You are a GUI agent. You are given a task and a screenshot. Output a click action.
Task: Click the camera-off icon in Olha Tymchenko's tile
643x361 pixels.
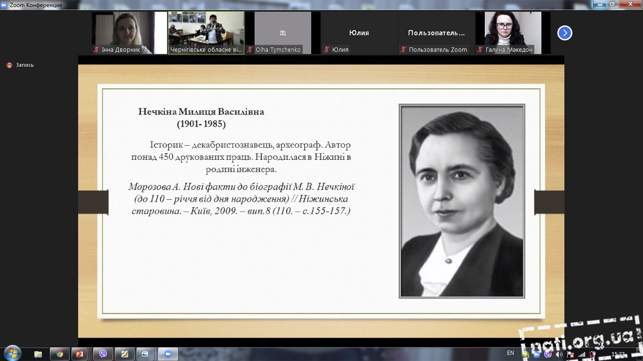point(283,33)
